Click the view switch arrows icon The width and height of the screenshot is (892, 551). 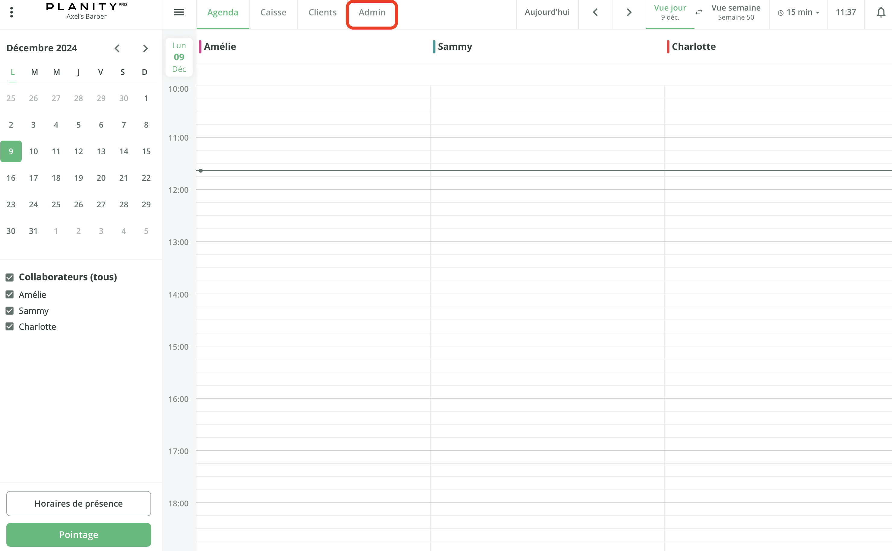pyautogui.click(x=698, y=12)
